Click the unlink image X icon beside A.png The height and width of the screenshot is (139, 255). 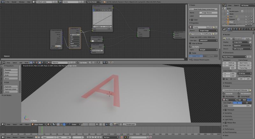[x=216, y=27]
